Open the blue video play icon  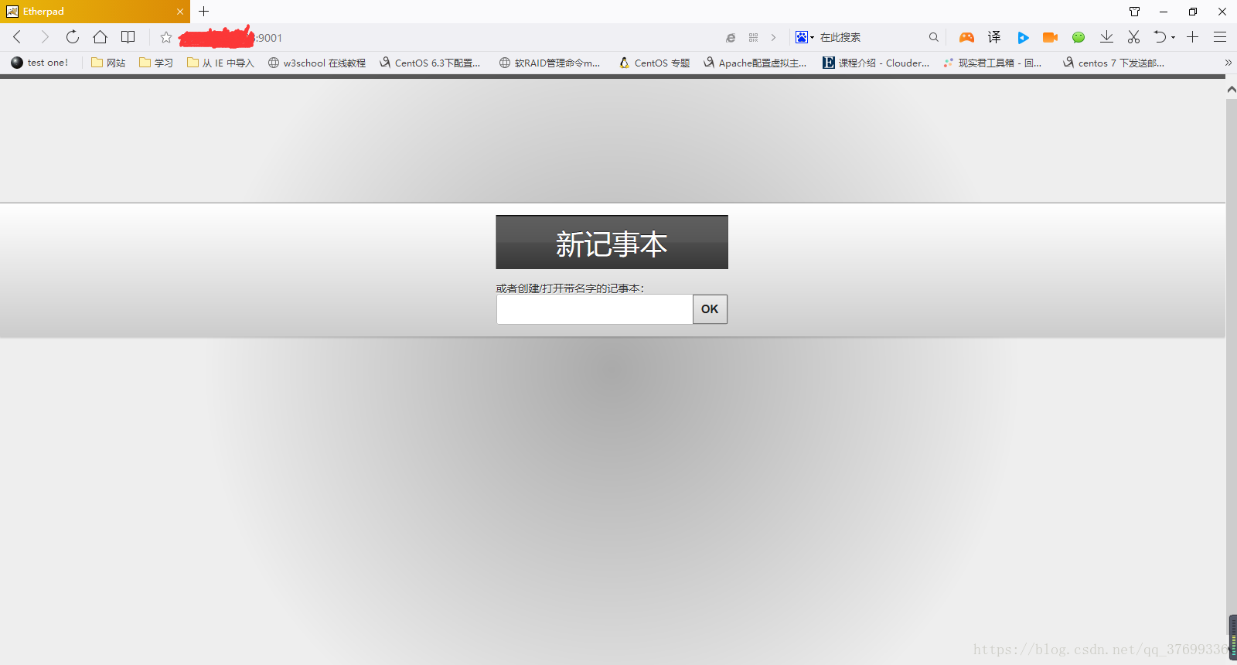point(1023,37)
